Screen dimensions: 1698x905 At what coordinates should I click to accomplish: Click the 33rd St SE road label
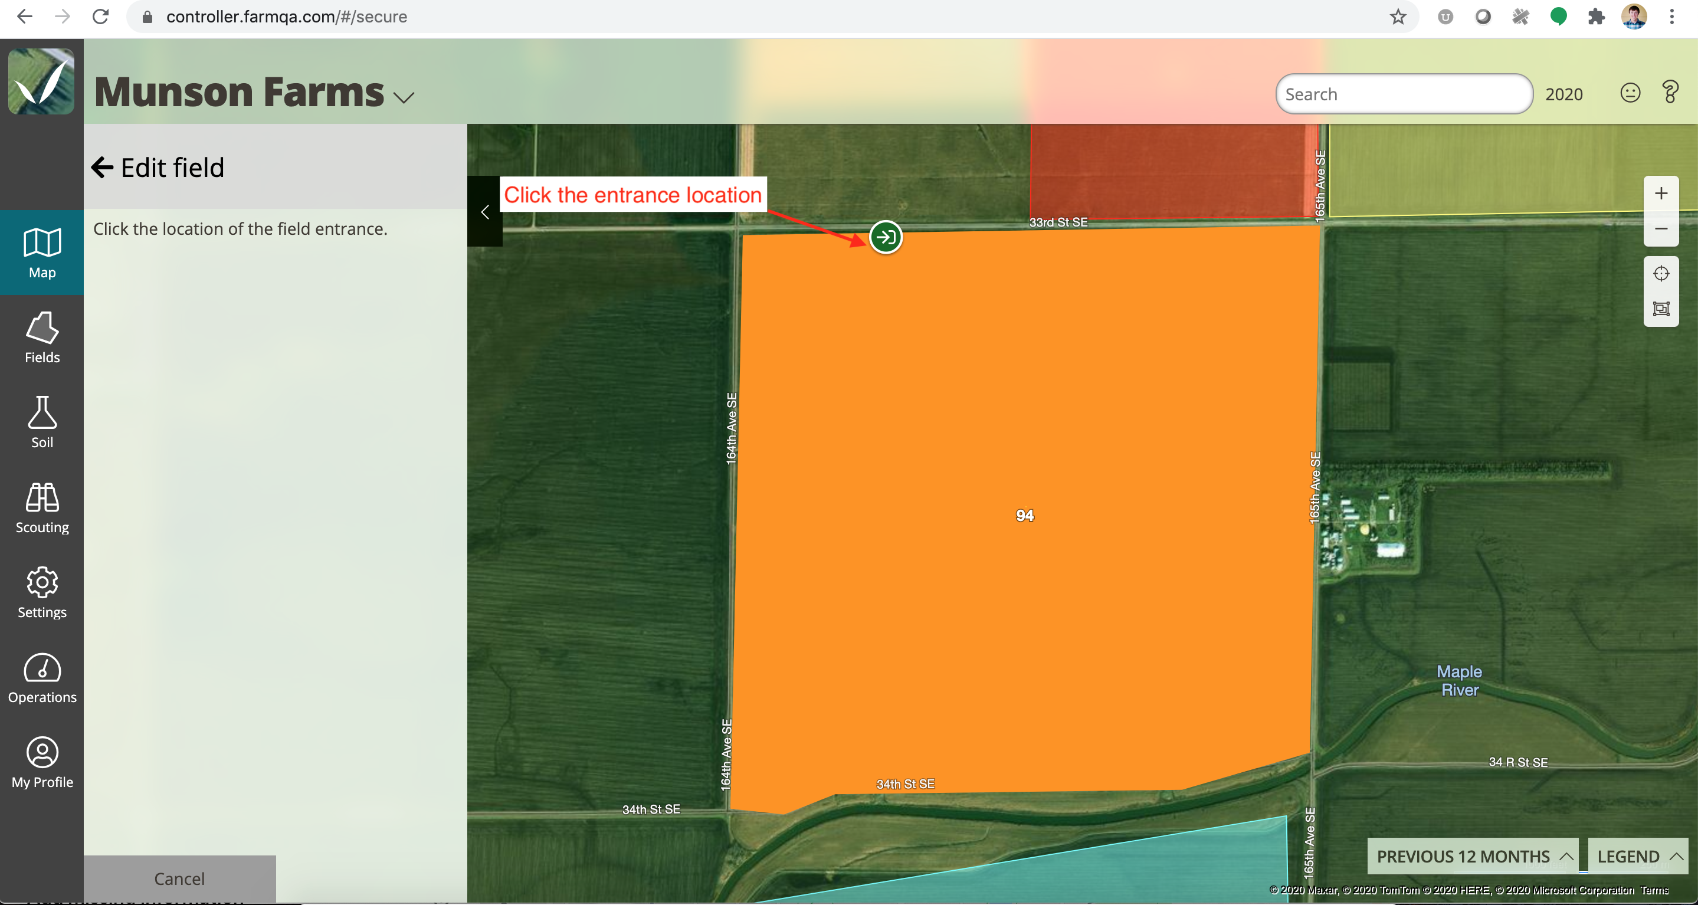1058,222
